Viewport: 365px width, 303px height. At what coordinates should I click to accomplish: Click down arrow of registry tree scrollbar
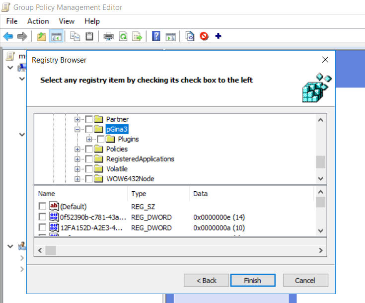pos(320,179)
